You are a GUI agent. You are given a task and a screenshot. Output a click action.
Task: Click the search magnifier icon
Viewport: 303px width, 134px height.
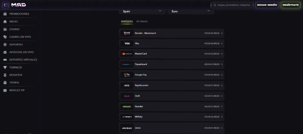(214, 5)
